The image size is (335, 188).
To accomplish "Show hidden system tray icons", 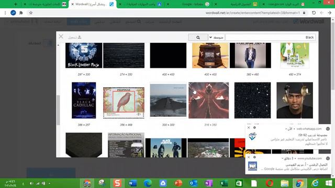I will point(49,183).
